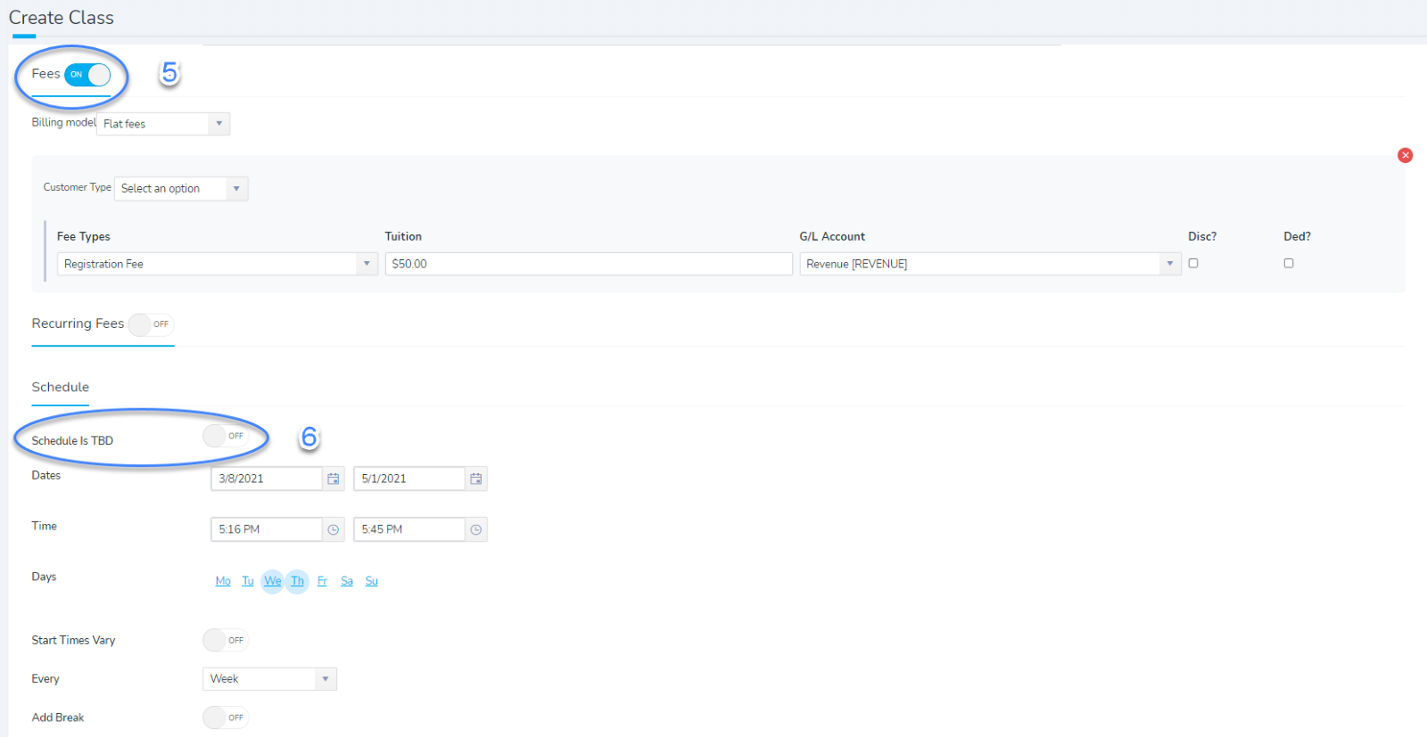Turn on Schedule Is TBD switch
Image resolution: width=1427 pixels, height=737 pixels.
coord(225,436)
